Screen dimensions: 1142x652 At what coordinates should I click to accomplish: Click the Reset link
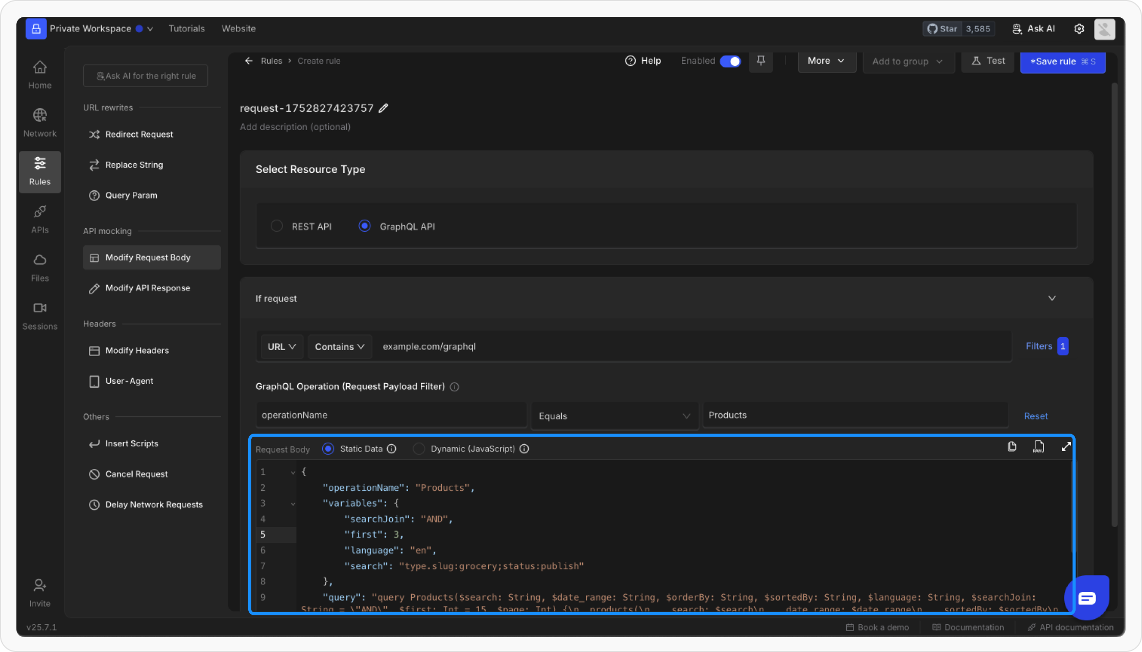tap(1035, 416)
